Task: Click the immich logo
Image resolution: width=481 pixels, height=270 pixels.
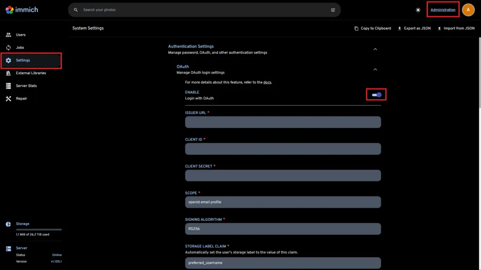Action: (21, 9)
